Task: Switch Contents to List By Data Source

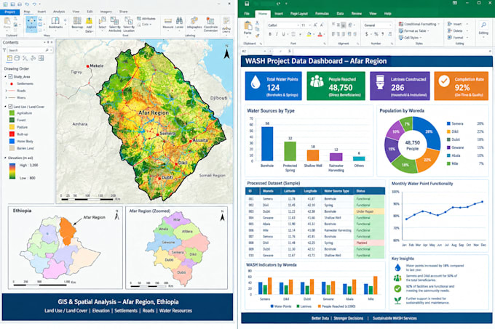Action: [17, 58]
